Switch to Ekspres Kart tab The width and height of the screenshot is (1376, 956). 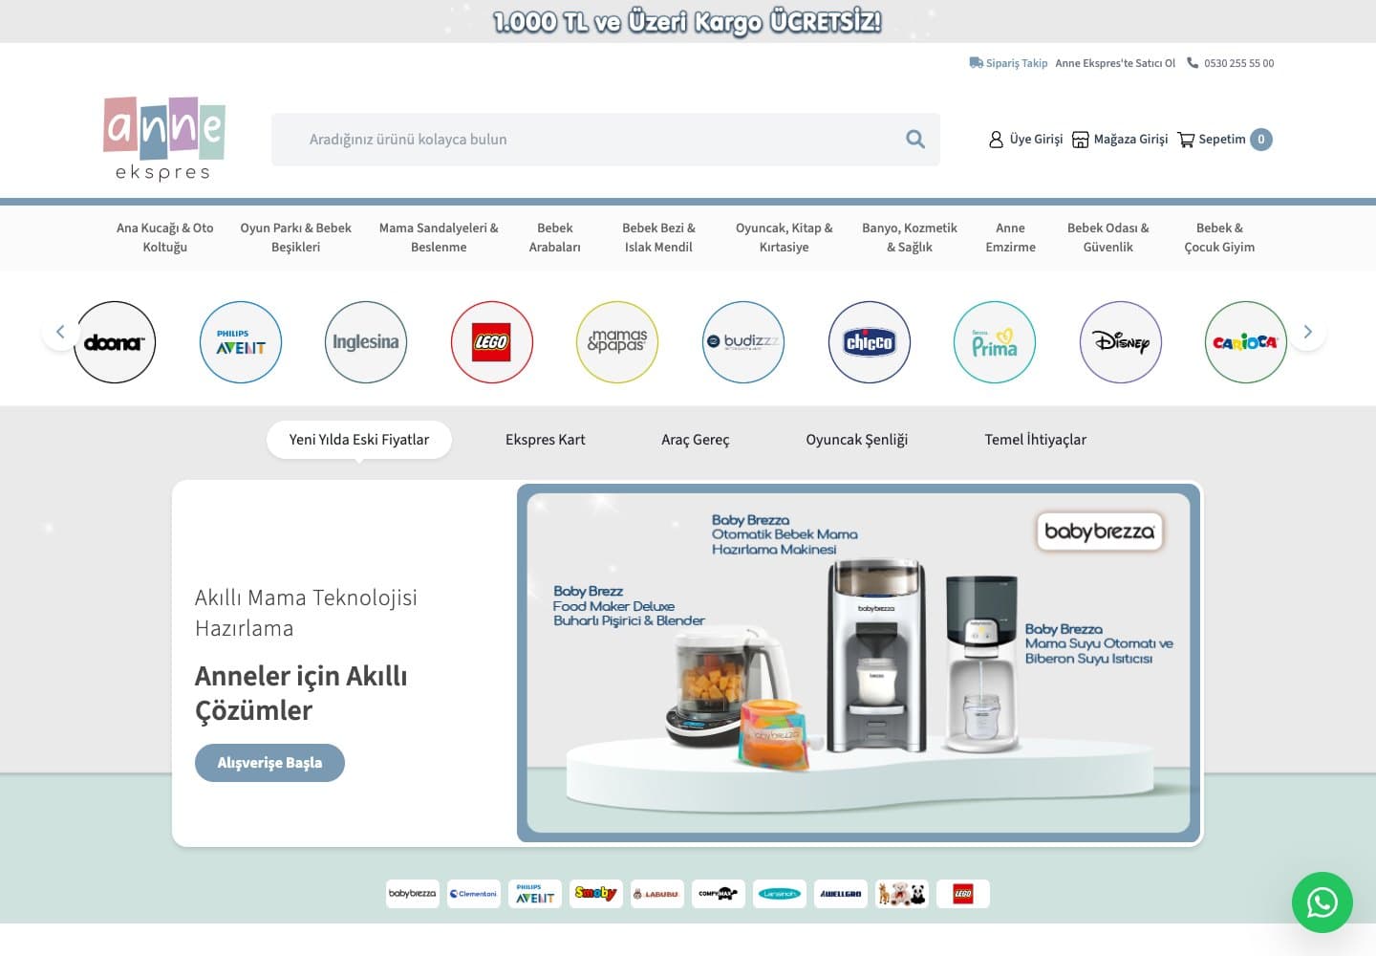click(x=546, y=440)
